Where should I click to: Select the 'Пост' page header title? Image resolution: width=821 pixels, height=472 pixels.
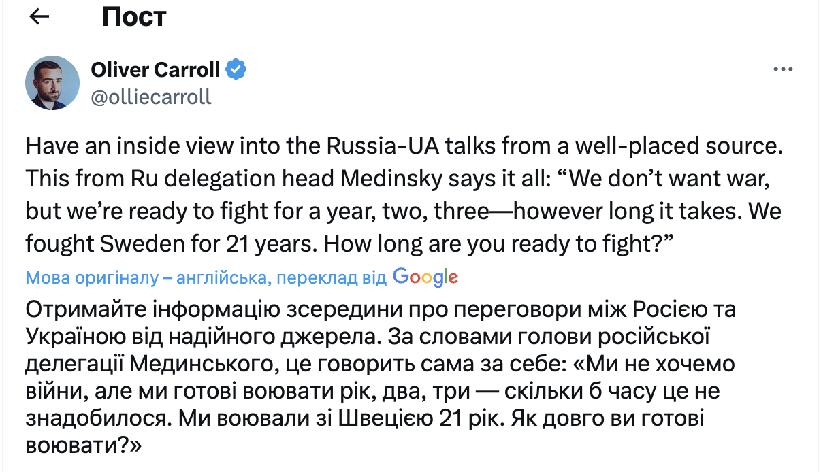tap(133, 16)
